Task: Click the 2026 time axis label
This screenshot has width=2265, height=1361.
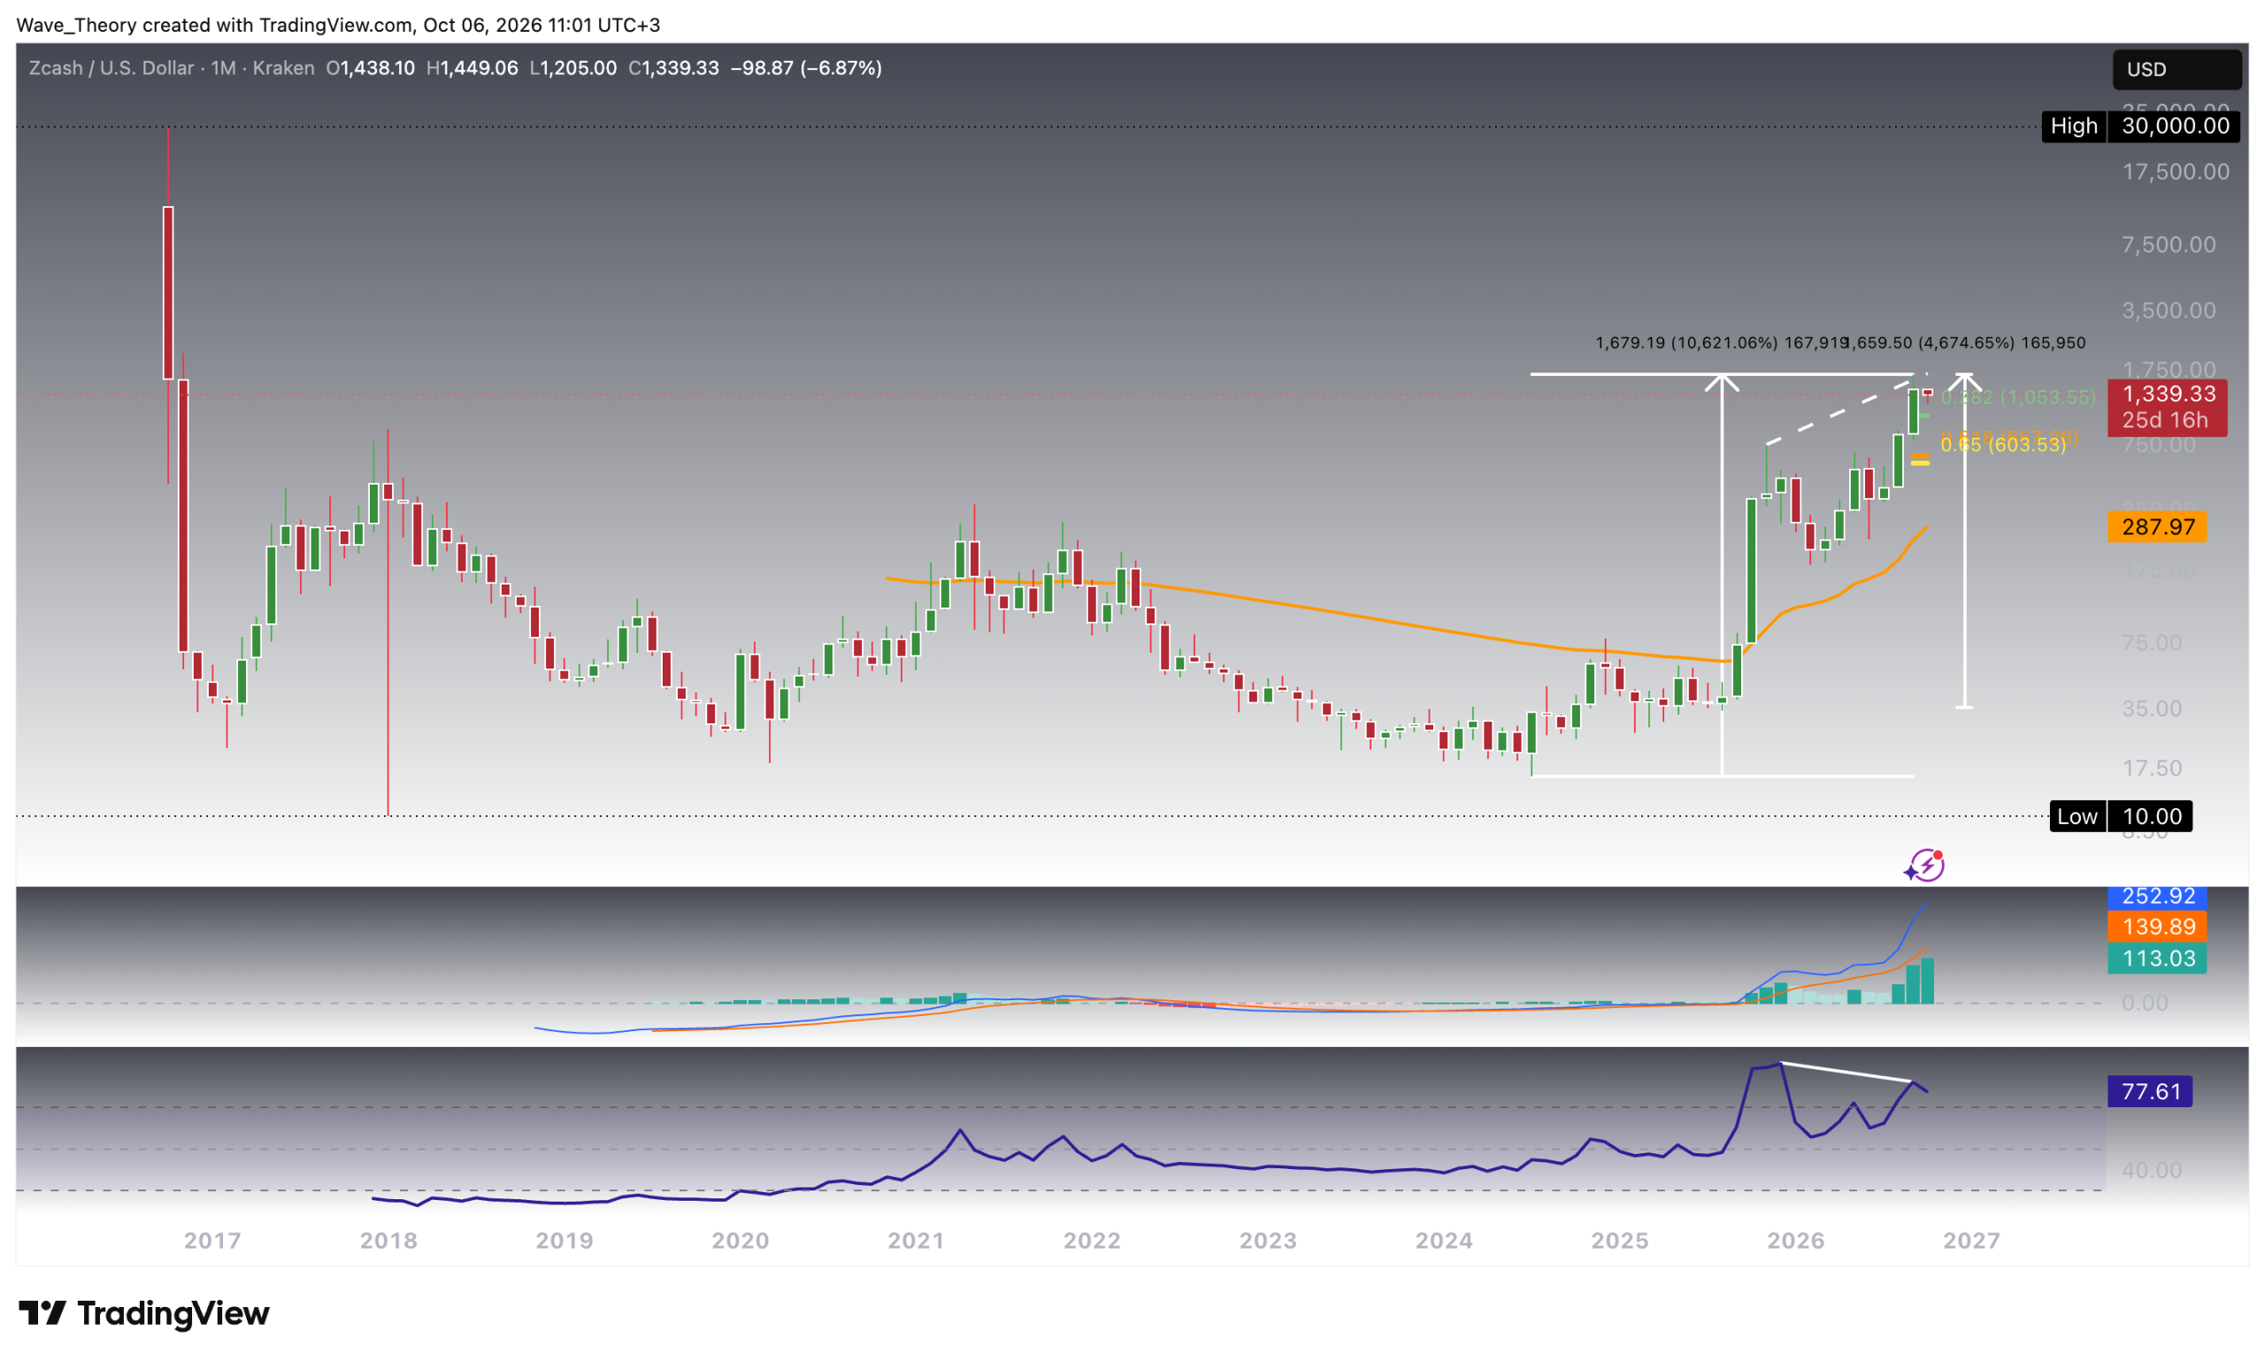Action: 1796,1241
